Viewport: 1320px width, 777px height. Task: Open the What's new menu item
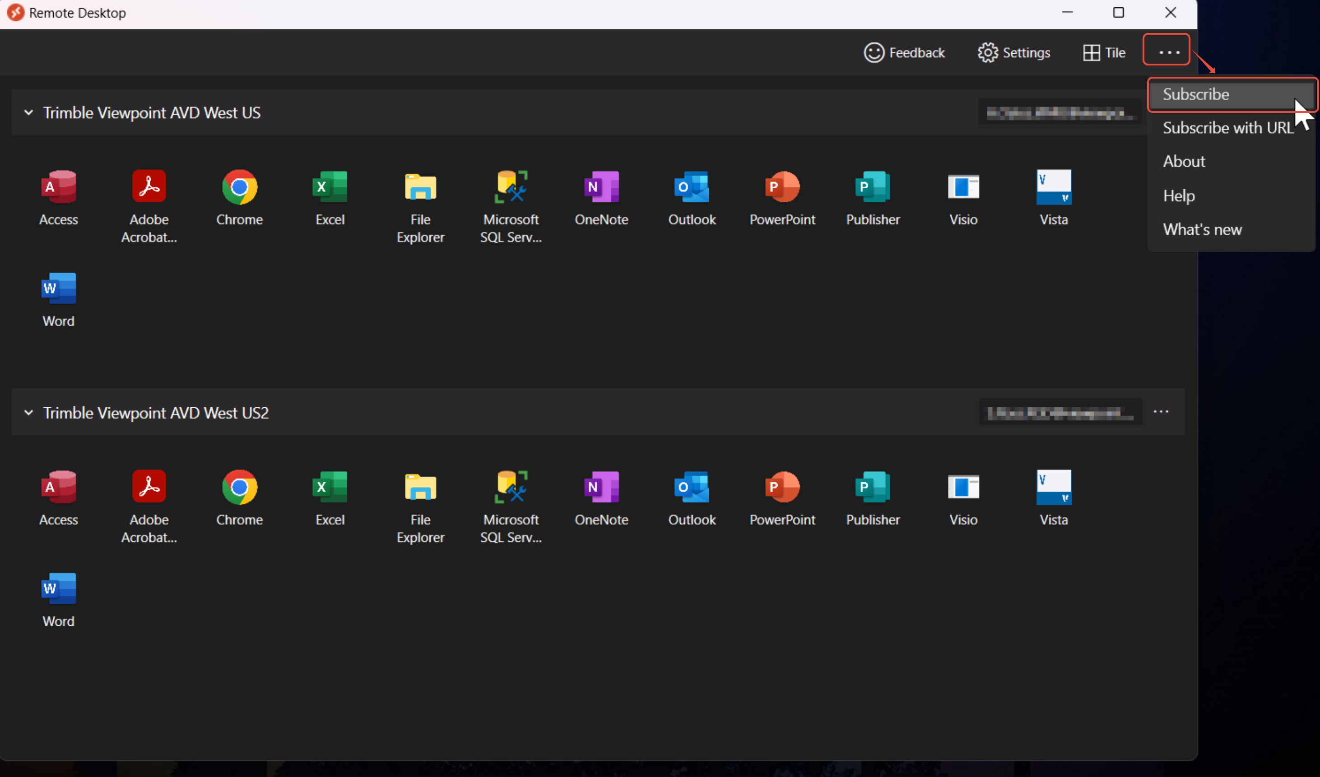click(x=1202, y=229)
